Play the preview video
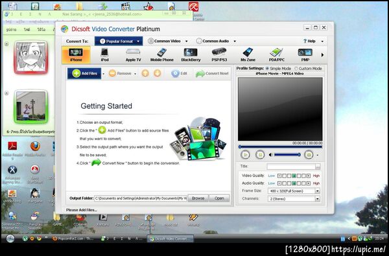 click(x=245, y=155)
